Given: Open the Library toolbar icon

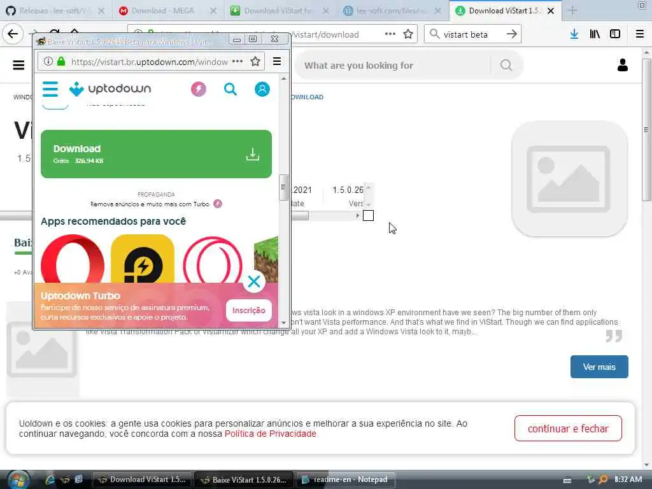Looking at the screenshot, I should (x=595, y=34).
